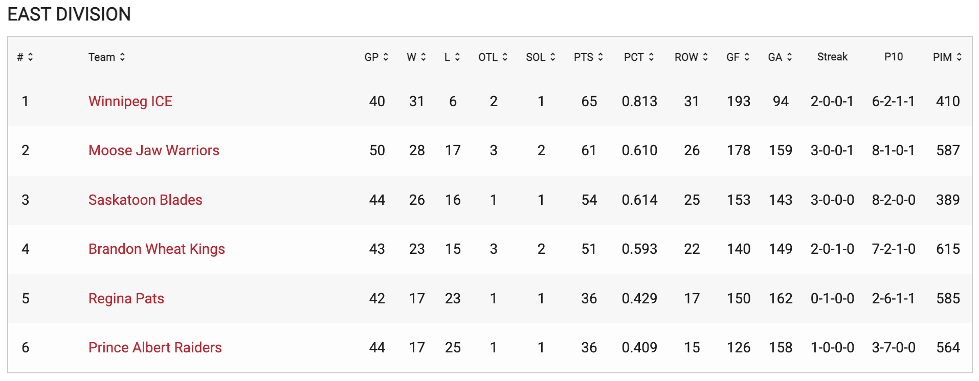Click the GF column sort icon

(747, 57)
